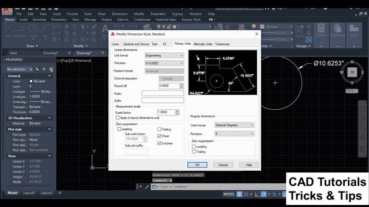Click the Text (A) tool in ribbon

105,30
